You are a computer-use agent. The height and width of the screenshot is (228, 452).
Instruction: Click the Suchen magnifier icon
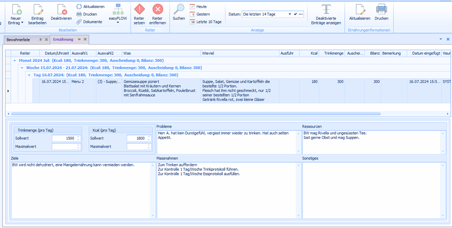pyautogui.click(x=179, y=9)
